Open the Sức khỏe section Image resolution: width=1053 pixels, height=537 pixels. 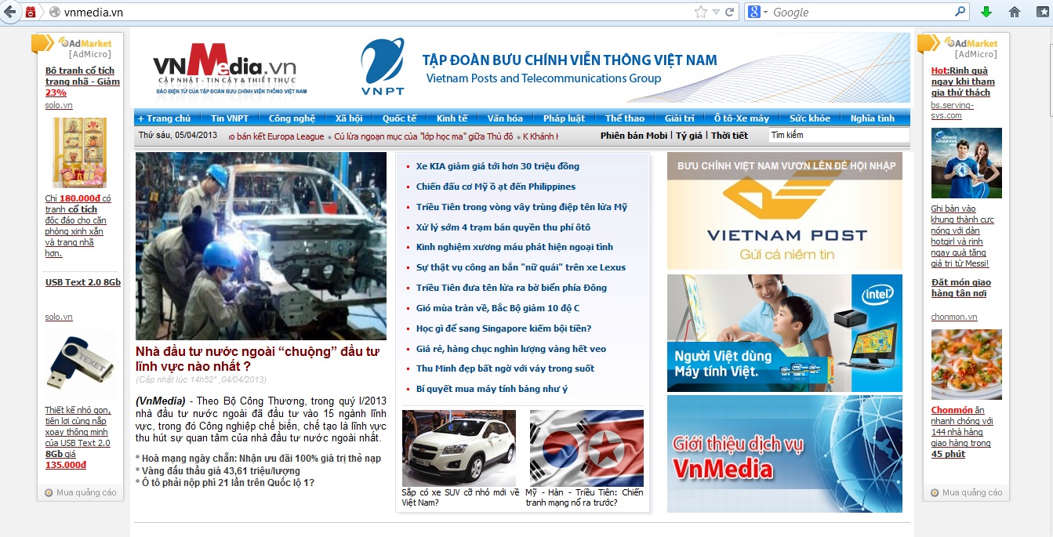[x=810, y=118]
